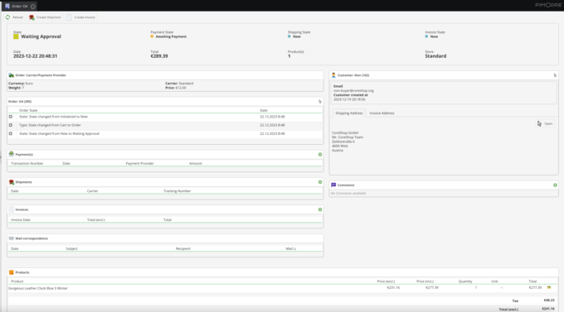Click the Shipments panel icon

tap(11, 182)
